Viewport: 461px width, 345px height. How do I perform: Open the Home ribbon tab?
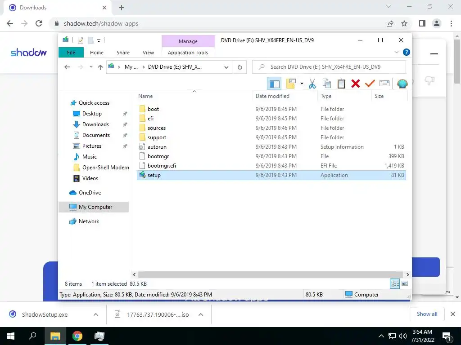tap(97, 53)
